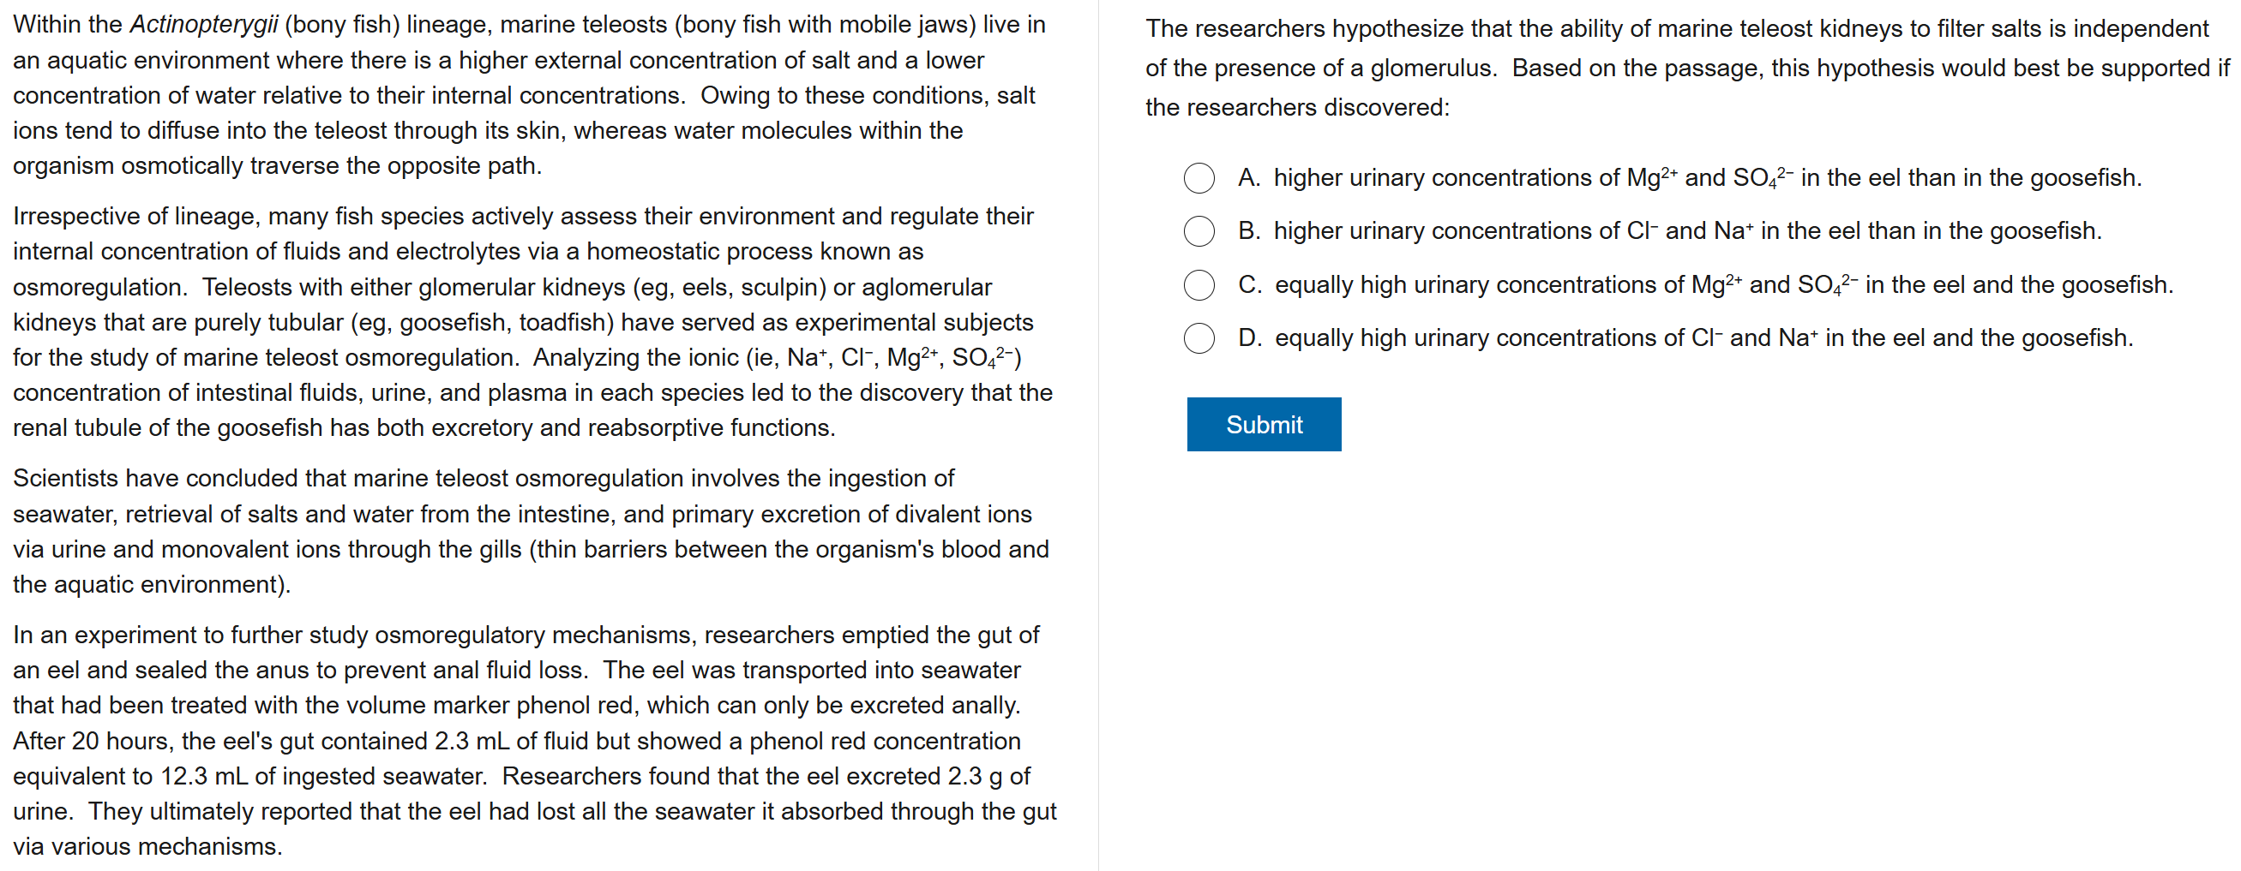Choose radio option C
Image resolution: width=2241 pixels, height=871 pixels.
pyautogui.click(x=1198, y=285)
